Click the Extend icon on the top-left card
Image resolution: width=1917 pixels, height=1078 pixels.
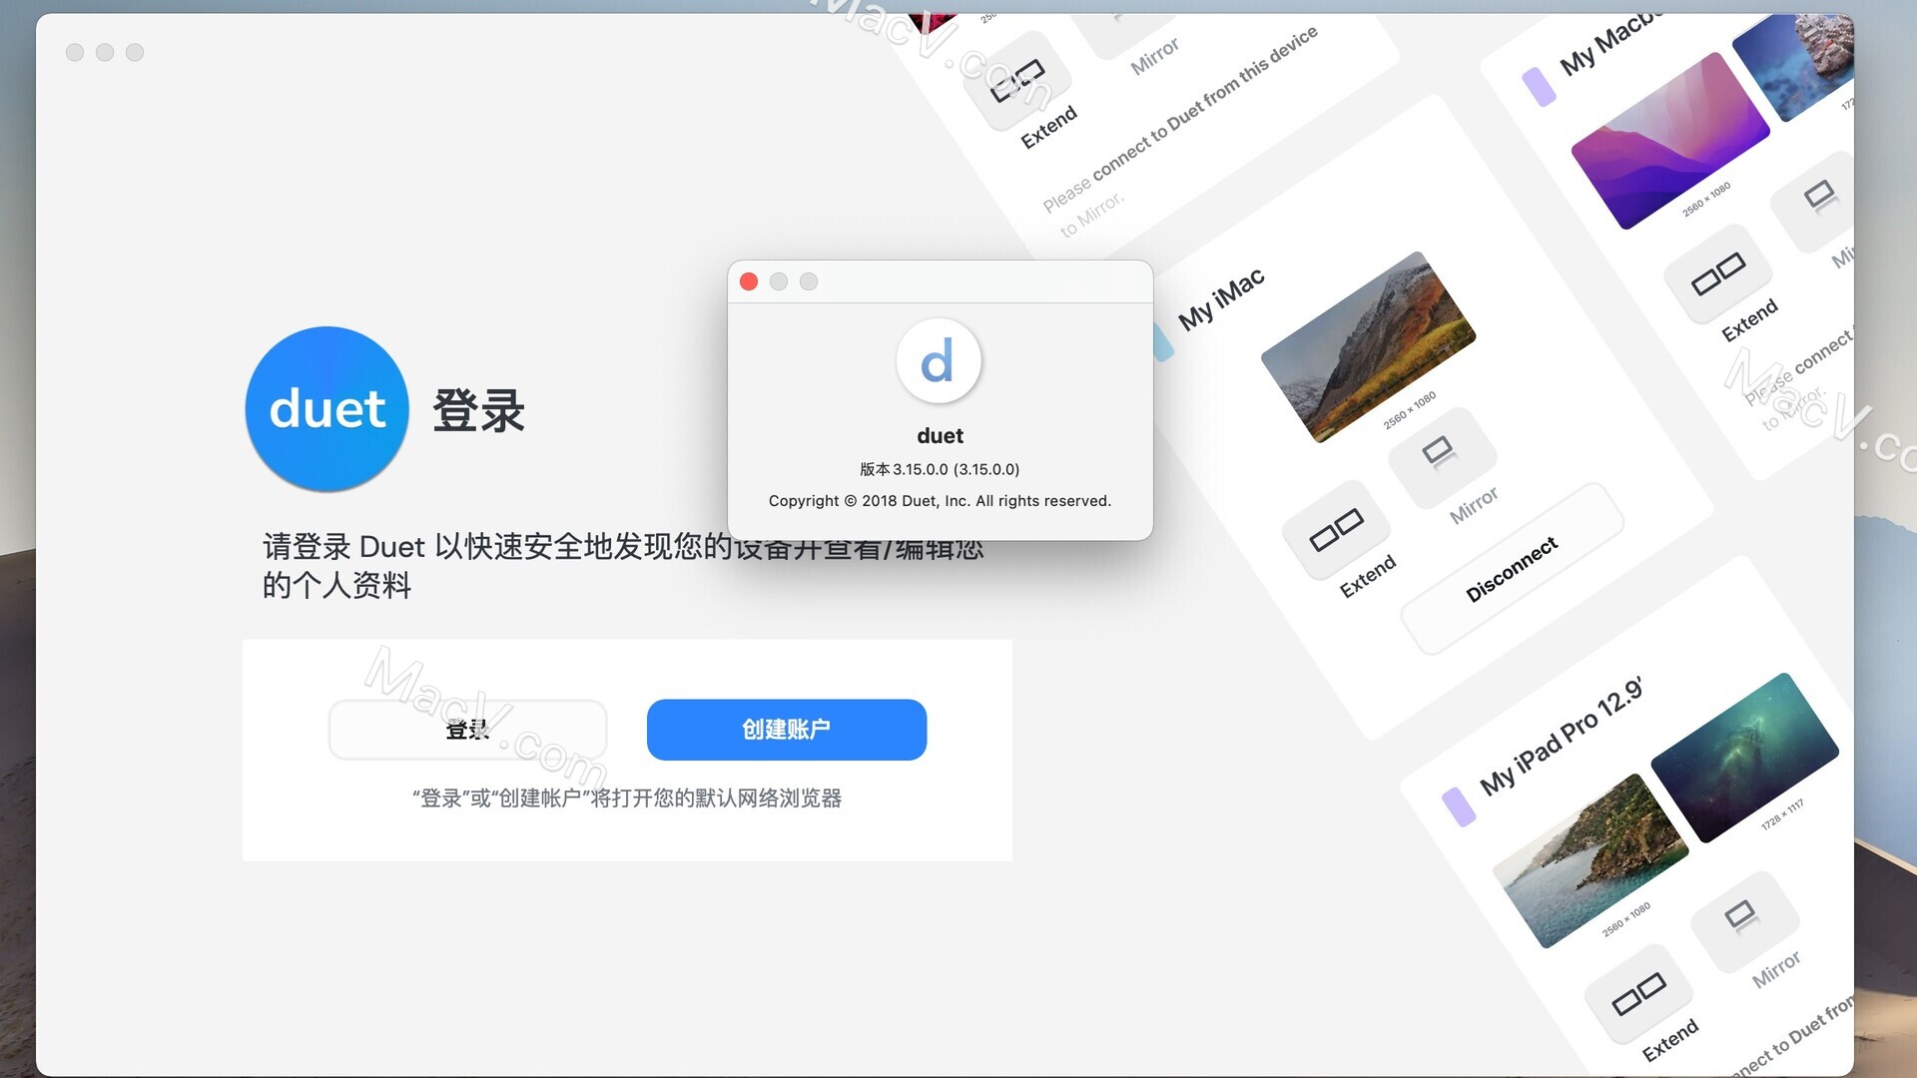click(x=1017, y=80)
